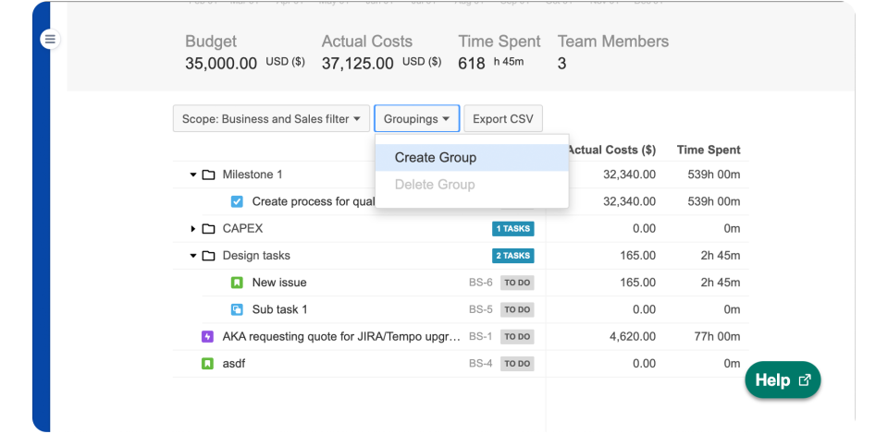Open issue key BS-4

(x=481, y=364)
